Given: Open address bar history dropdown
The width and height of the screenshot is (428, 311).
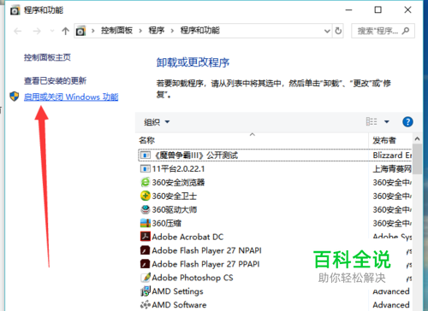Looking at the screenshot, I should point(327,31).
